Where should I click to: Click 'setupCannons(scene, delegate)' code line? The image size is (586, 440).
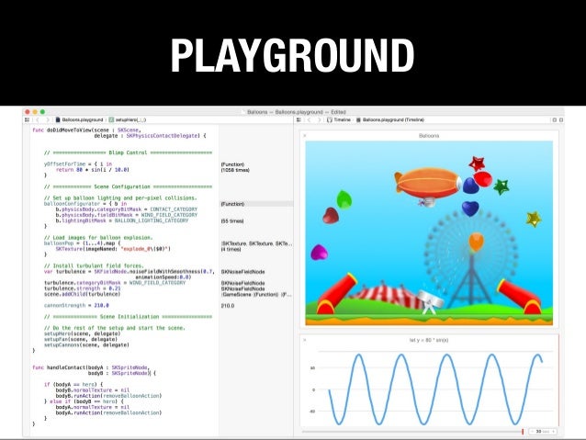(x=86, y=345)
